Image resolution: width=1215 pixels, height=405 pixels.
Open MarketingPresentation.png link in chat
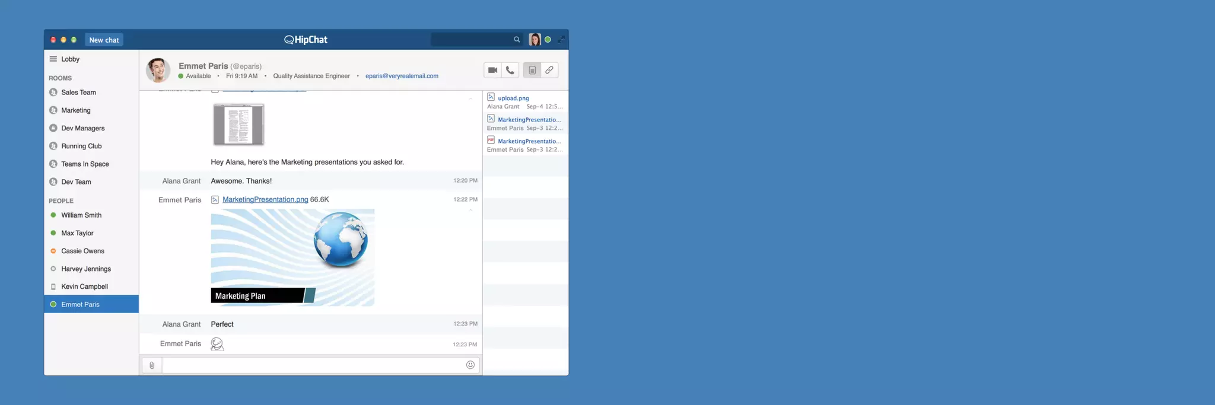coord(265,199)
